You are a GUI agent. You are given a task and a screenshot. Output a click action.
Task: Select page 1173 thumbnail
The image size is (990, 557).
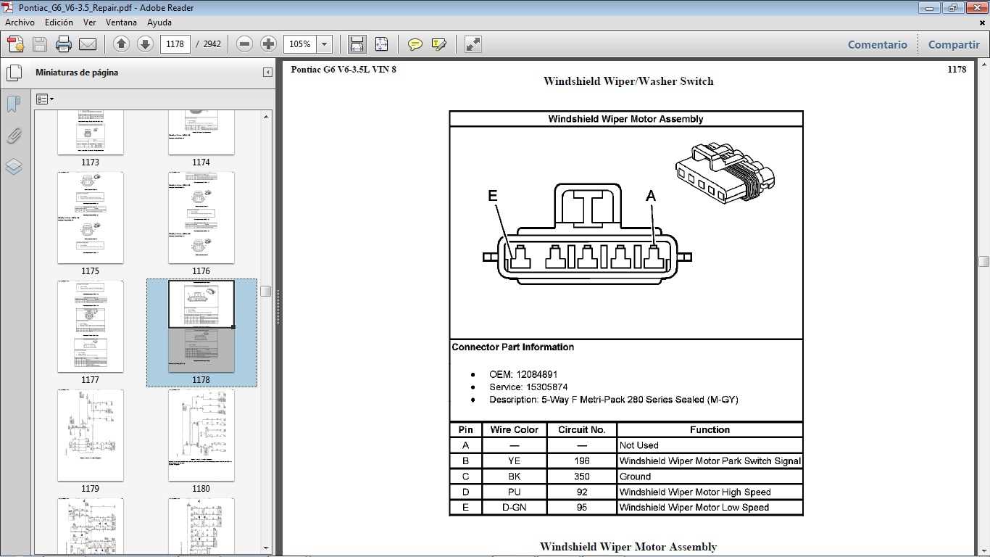pyautogui.click(x=91, y=133)
